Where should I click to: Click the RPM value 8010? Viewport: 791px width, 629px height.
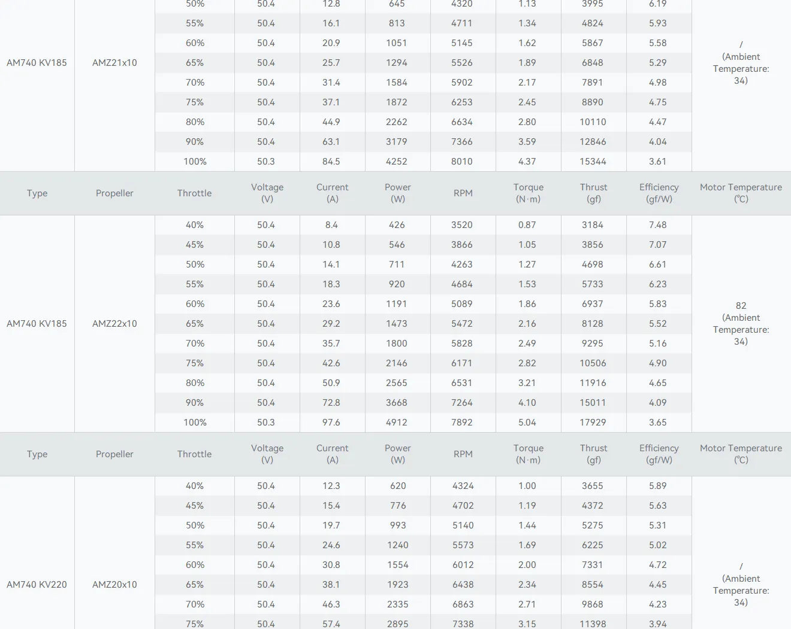click(x=462, y=162)
